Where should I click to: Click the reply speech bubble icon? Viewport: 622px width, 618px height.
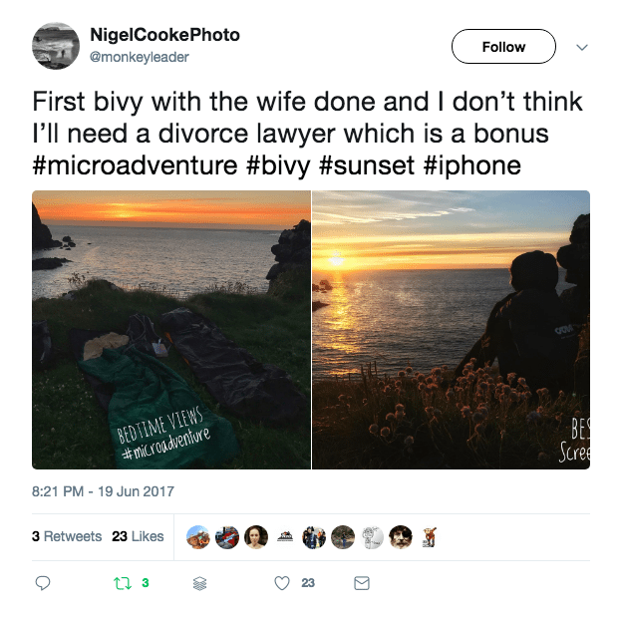point(43,583)
